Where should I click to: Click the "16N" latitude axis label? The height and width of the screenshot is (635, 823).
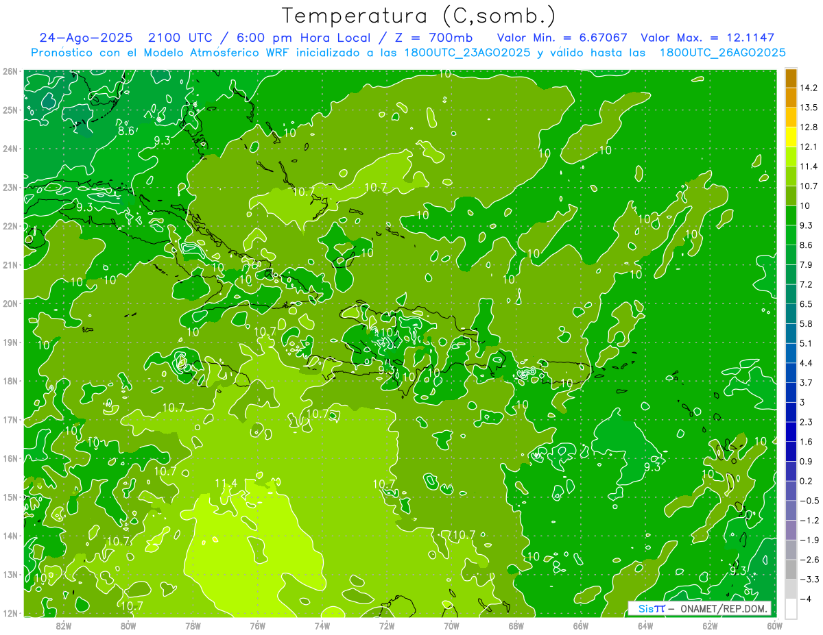[x=10, y=458]
